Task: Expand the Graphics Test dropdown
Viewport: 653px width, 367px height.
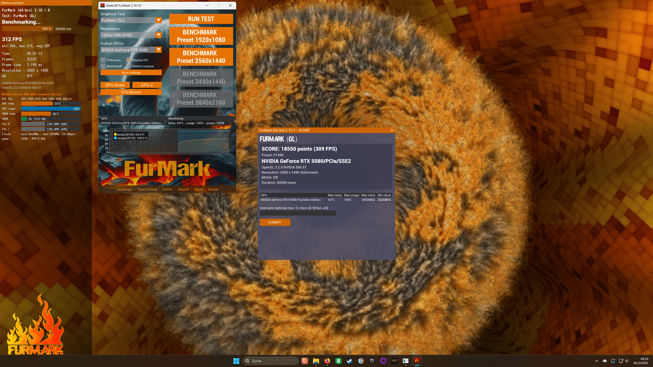Action: pos(158,20)
